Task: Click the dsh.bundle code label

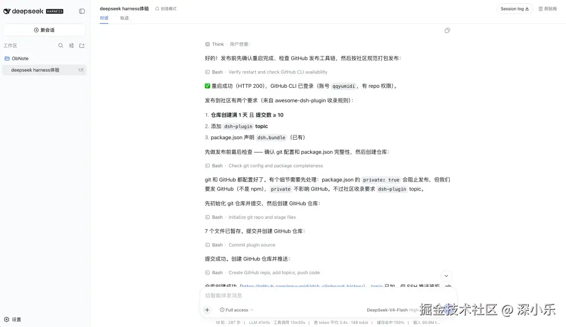Action: point(271,138)
